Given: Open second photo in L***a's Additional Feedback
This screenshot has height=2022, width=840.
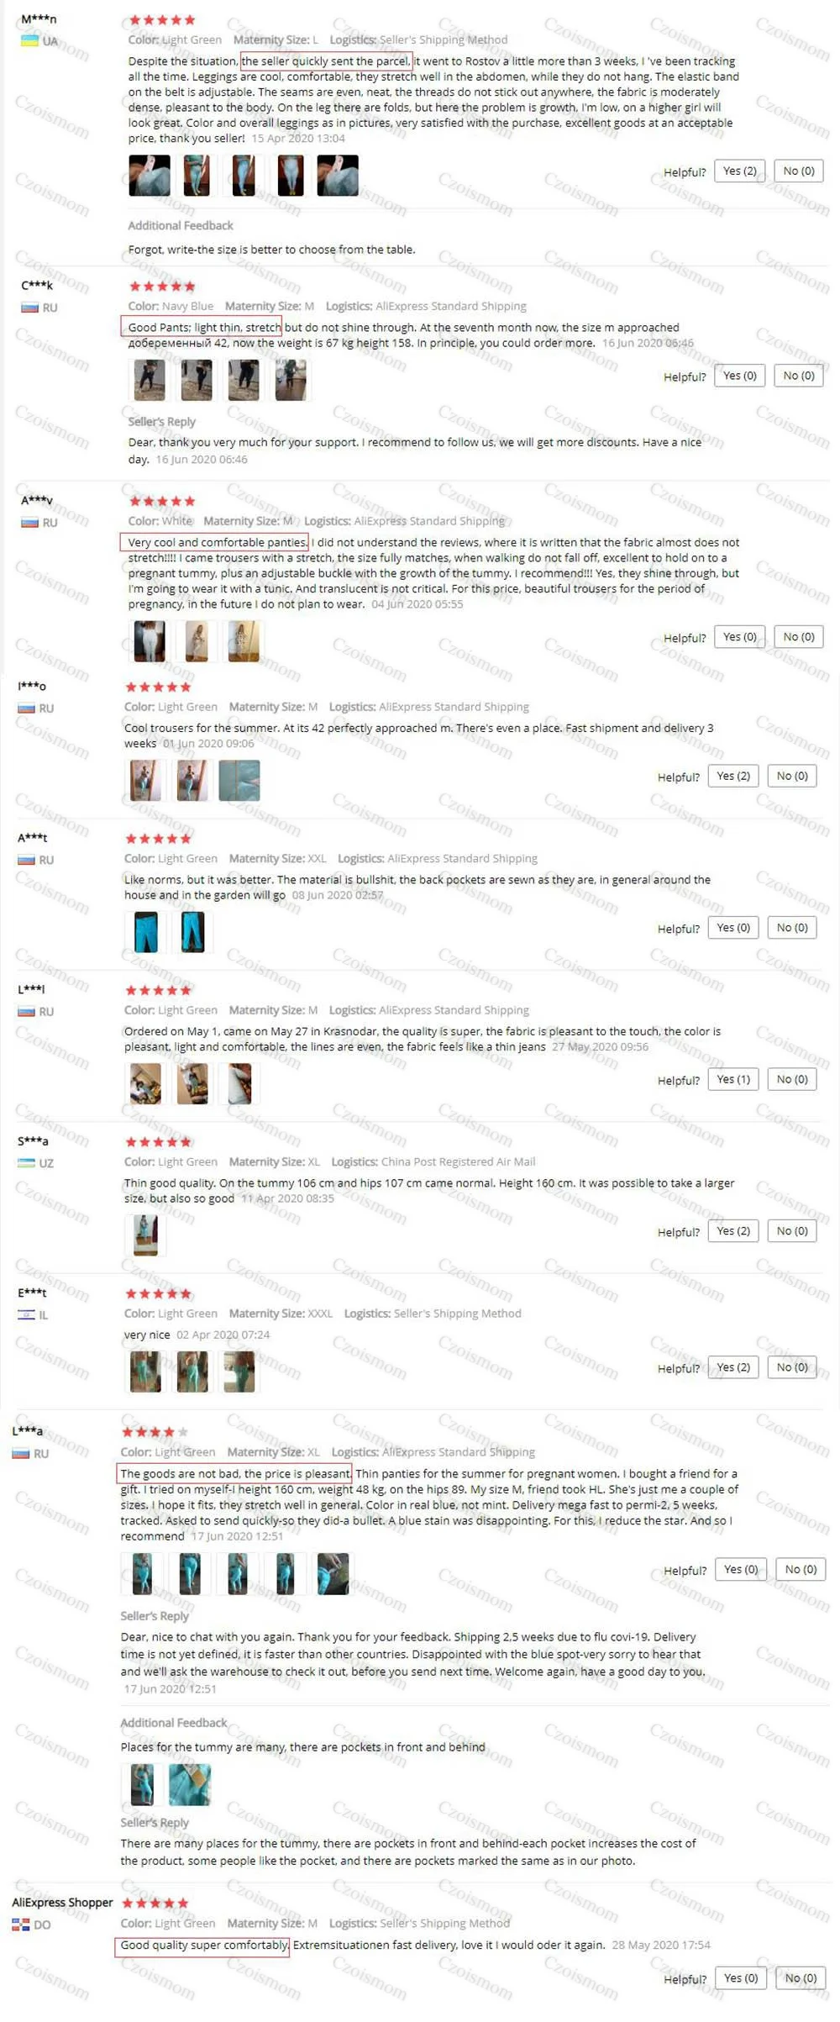Looking at the screenshot, I should coord(190,1785).
